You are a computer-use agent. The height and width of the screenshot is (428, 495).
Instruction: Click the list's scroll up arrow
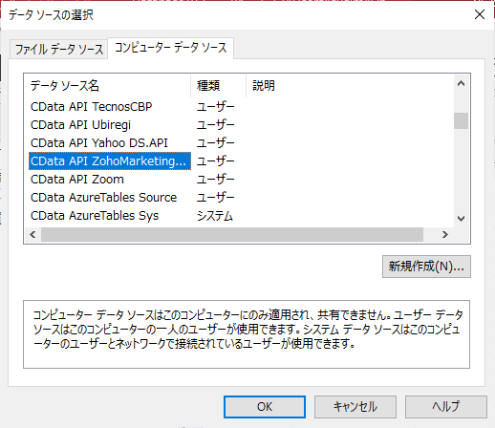pos(461,83)
